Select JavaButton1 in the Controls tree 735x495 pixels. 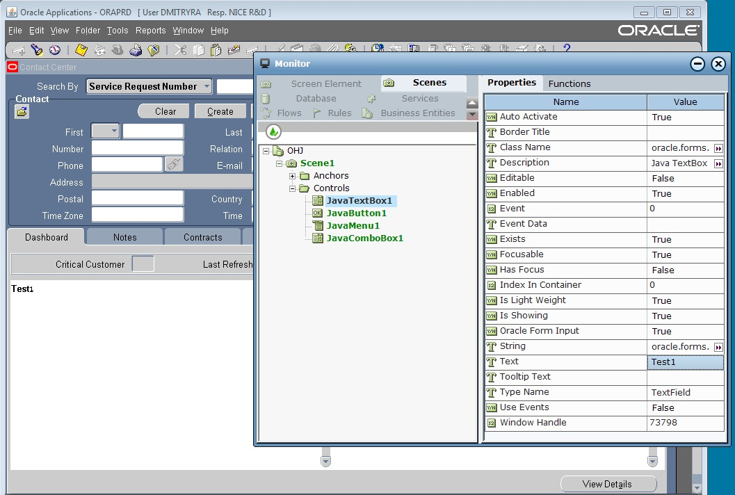point(356,213)
